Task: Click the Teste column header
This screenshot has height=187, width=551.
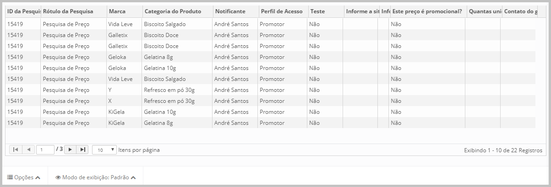Action: click(x=317, y=11)
